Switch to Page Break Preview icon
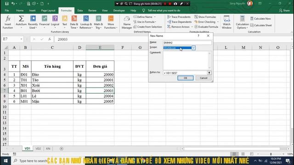Viewport: 294px width, 165px height. click(252, 154)
